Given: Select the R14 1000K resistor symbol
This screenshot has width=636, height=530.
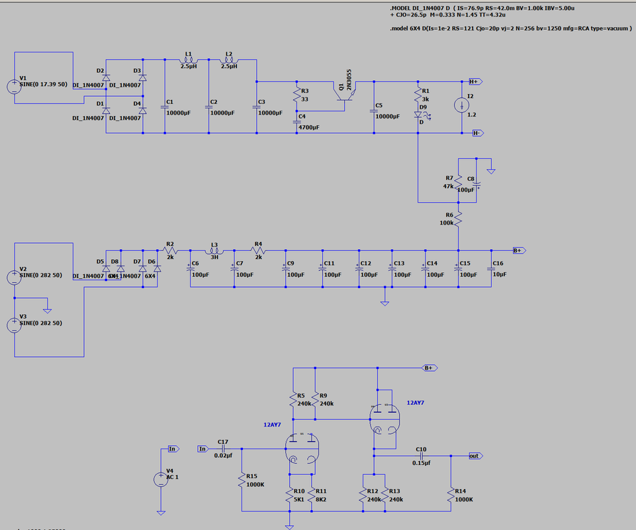Looking at the screenshot, I should tap(451, 496).
